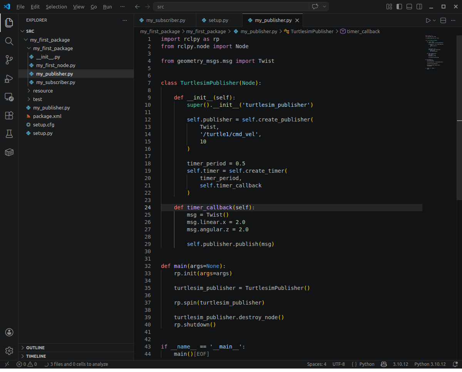Screen dimensions: 462x372
Task: Click Spaces: 4 indentation setting
Action: (316, 364)
